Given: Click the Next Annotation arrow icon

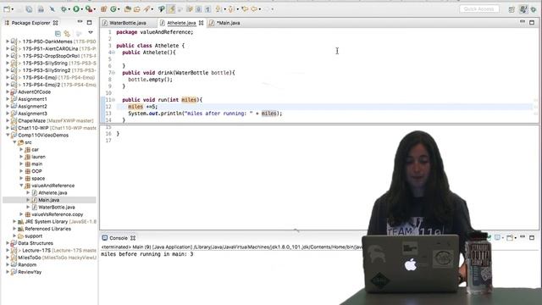Looking at the screenshot, I should coord(218,9).
